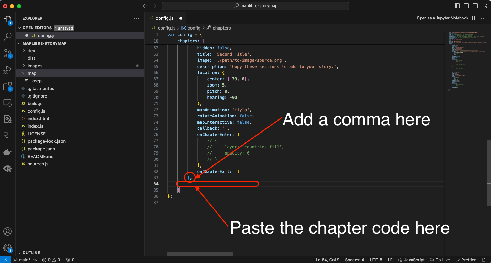This screenshot has height=263, width=491.
Task: Open the Run and Debug view
Action: pos(8,70)
